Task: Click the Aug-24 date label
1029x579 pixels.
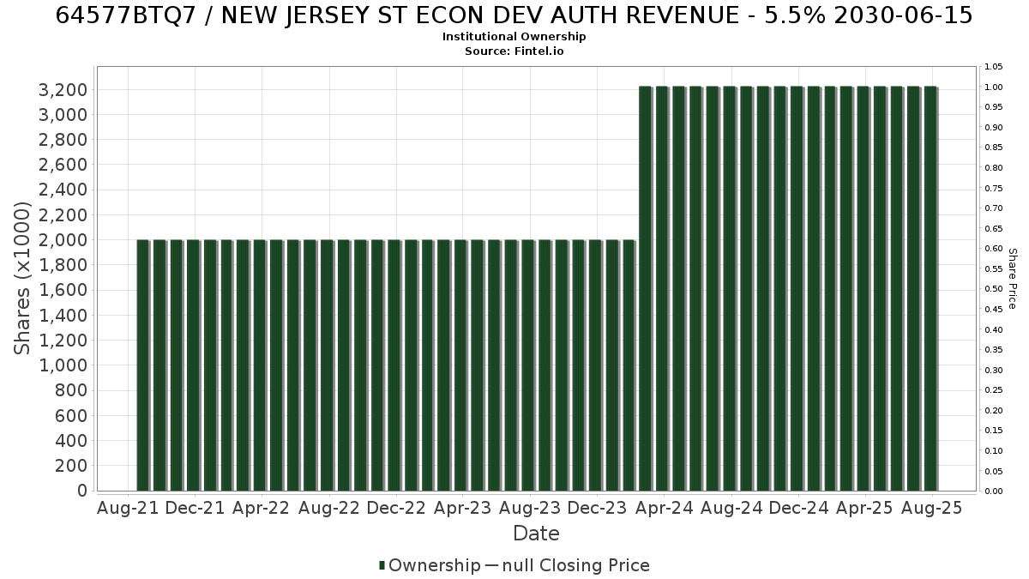Action: (731, 508)
